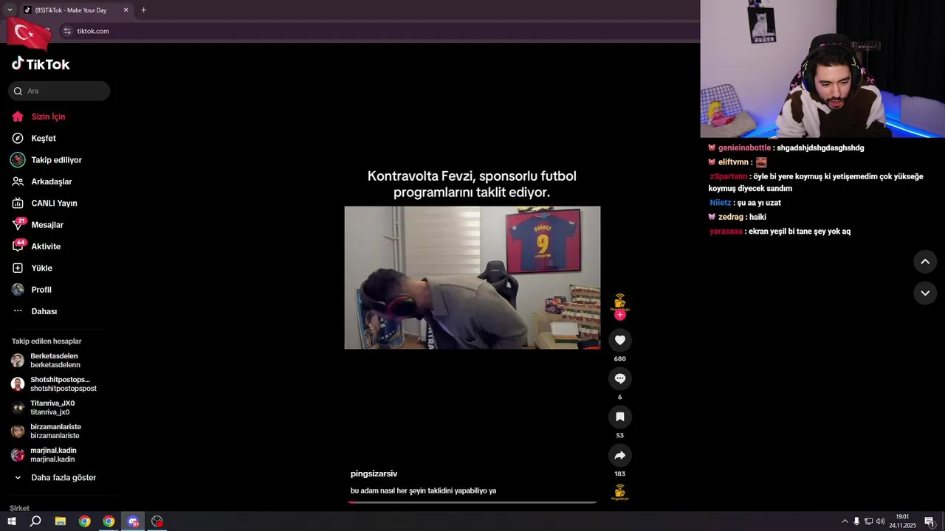Click the Şirket footer heading
The image size is (945, 531).
point(20,508)
